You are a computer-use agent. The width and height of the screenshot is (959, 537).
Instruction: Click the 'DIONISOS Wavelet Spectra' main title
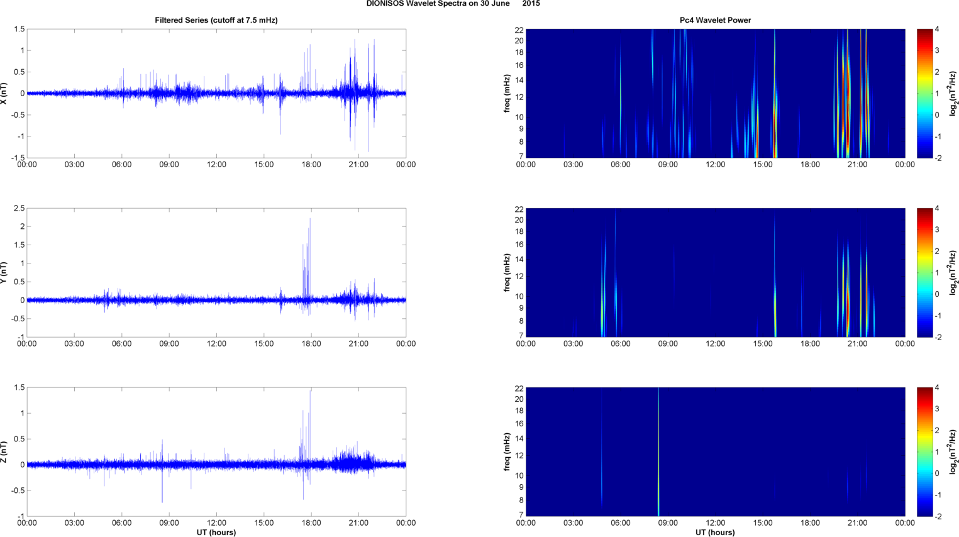tap(453, 4)
